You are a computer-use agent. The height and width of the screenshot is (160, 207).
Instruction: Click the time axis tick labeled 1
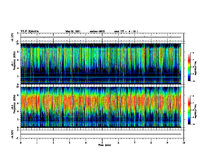(37, 143)
